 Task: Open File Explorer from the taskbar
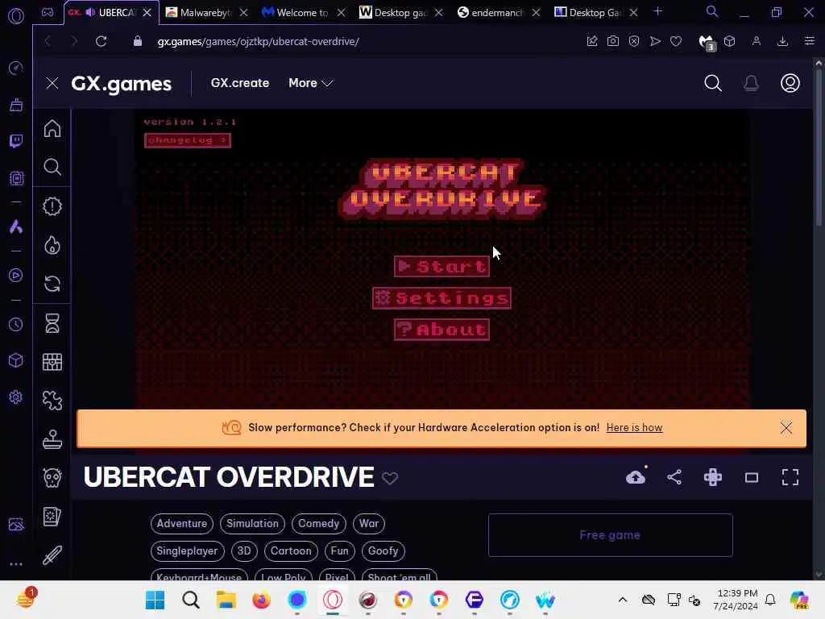226,600
